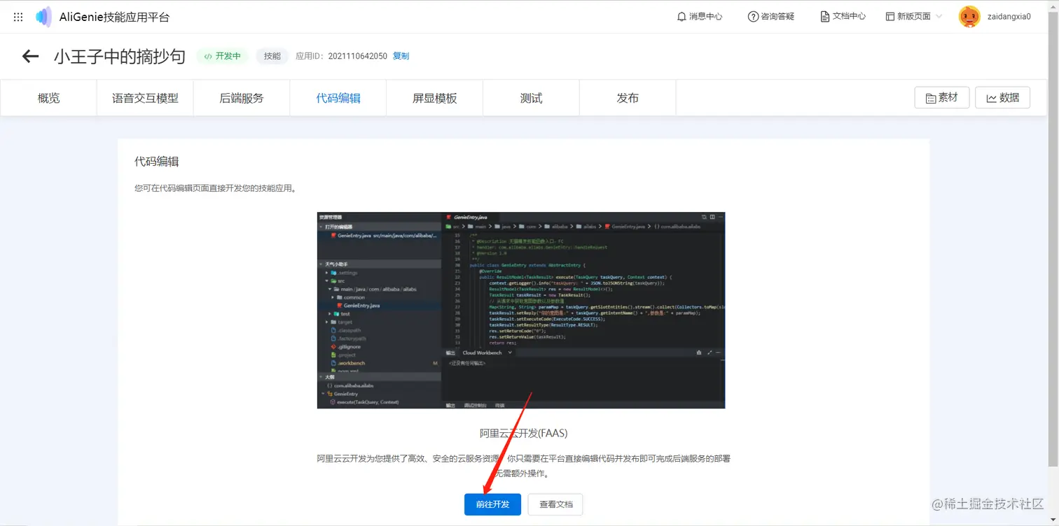Click the 查看文档 button

pos(555,504)
